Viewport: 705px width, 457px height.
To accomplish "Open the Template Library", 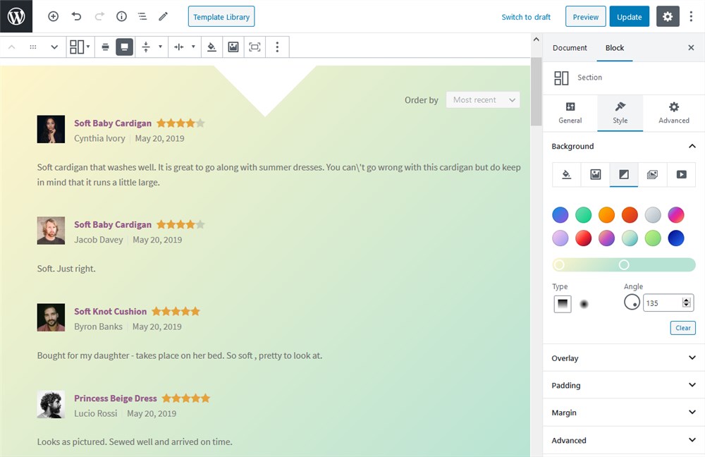I will coord(221,17).
